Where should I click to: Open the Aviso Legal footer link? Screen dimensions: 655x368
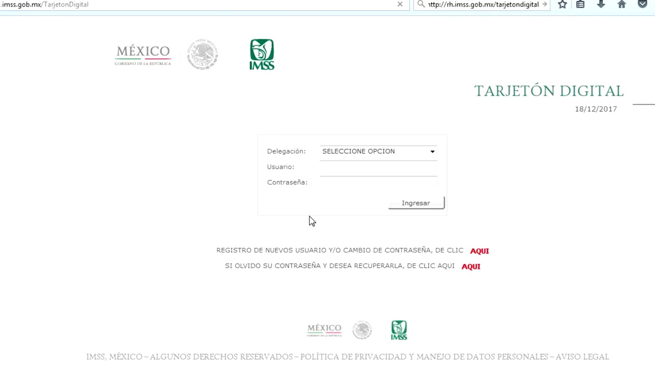click(582, 357)
